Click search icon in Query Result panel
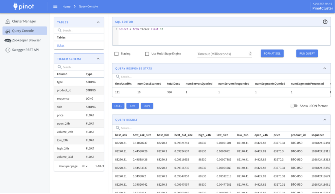The image size is (335, 194). coord(118,128)
